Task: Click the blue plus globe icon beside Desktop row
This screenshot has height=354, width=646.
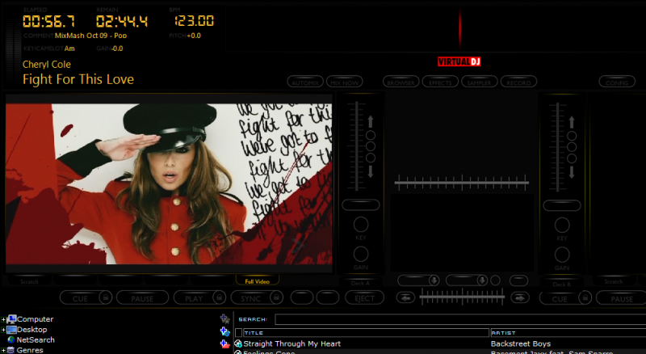Action: 224,331
